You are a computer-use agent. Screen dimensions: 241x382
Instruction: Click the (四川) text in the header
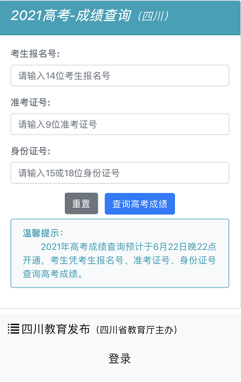[153, 16]
